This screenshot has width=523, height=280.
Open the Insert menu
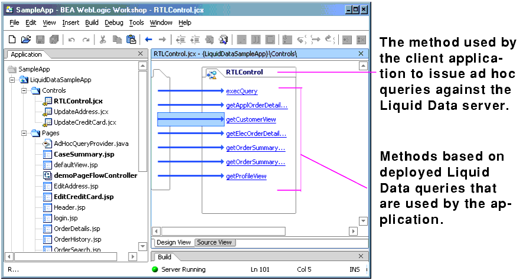pyautogui.click(x=71, y=22)
